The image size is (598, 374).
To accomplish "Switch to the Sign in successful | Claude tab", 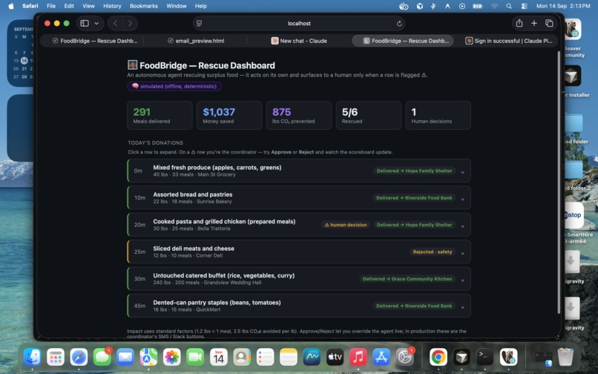I will [x=509, y=41].
